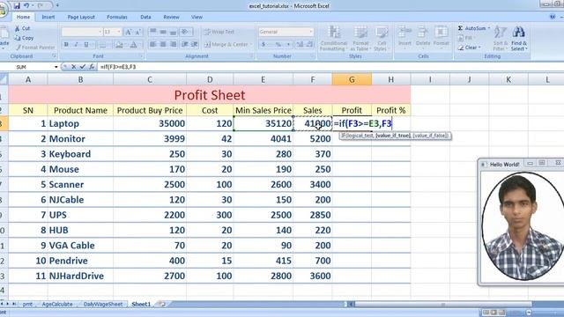Open the View ribbon tab

tap(197, 17)
